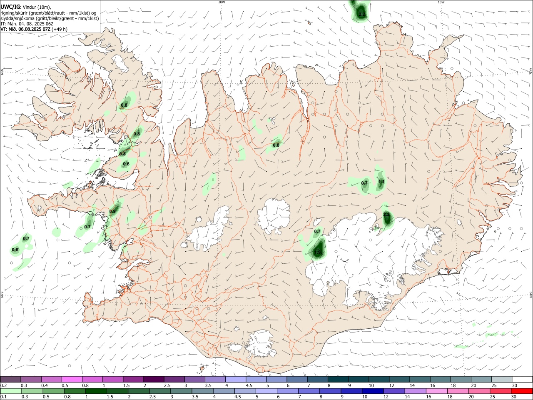Select the 64N latitude label on right edge
Image resolution: width=533 pixels, height=400 pixels.
click(x=531, y=294)
